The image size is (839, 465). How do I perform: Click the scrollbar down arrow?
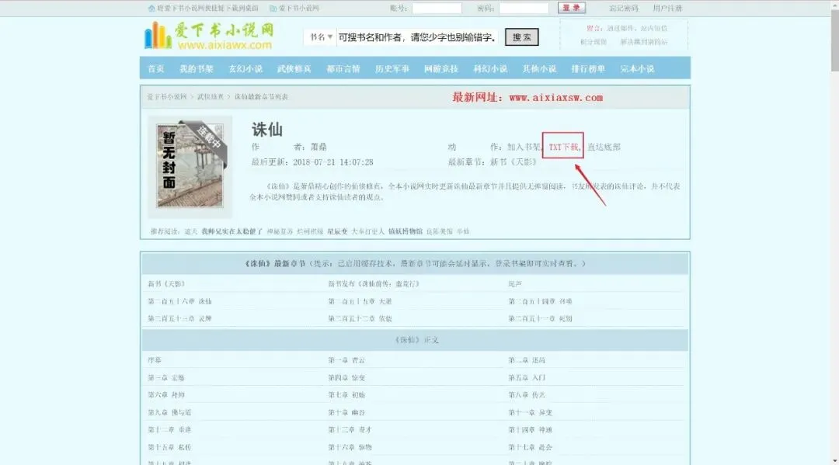coord(834,460)
